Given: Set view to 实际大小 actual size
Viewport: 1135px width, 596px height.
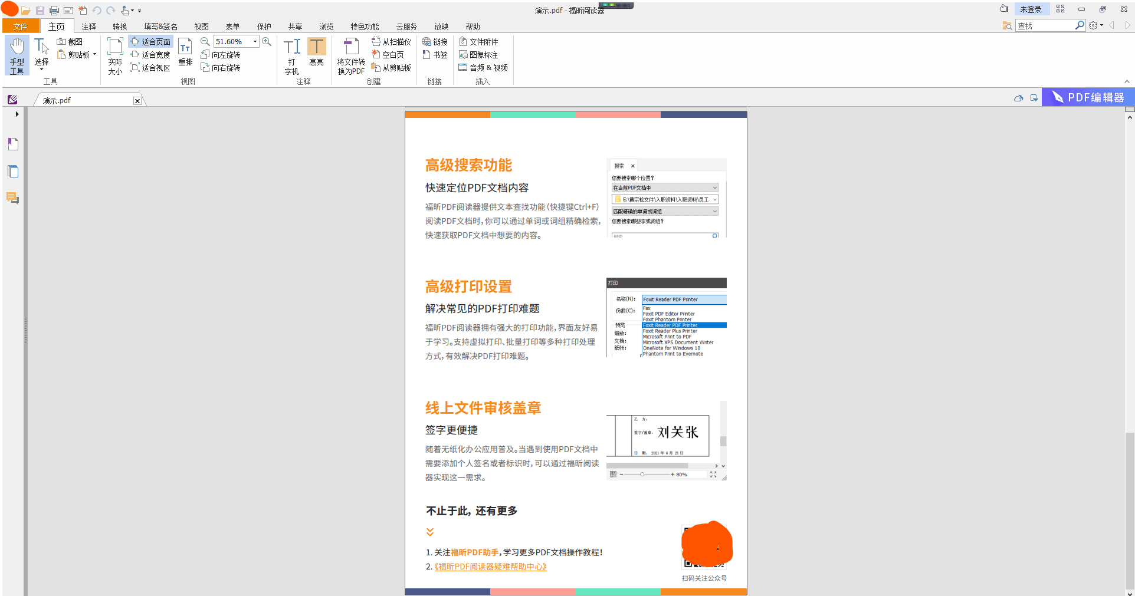Looking at the screenshot, I should pyautogui.click(x=115, y=55).
